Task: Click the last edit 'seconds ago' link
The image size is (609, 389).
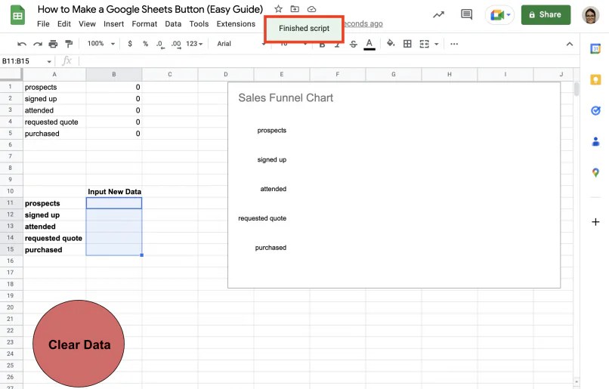Action: 363,23
